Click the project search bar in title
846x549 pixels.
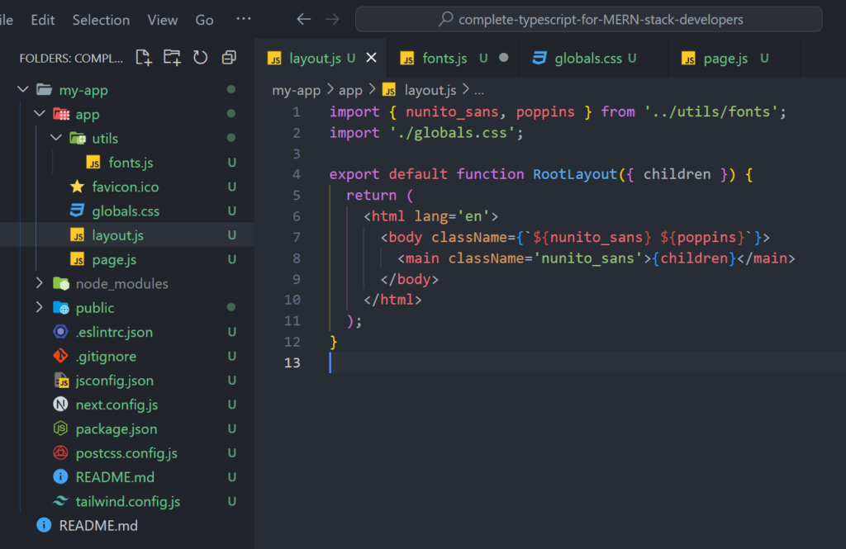coord(588,19)
